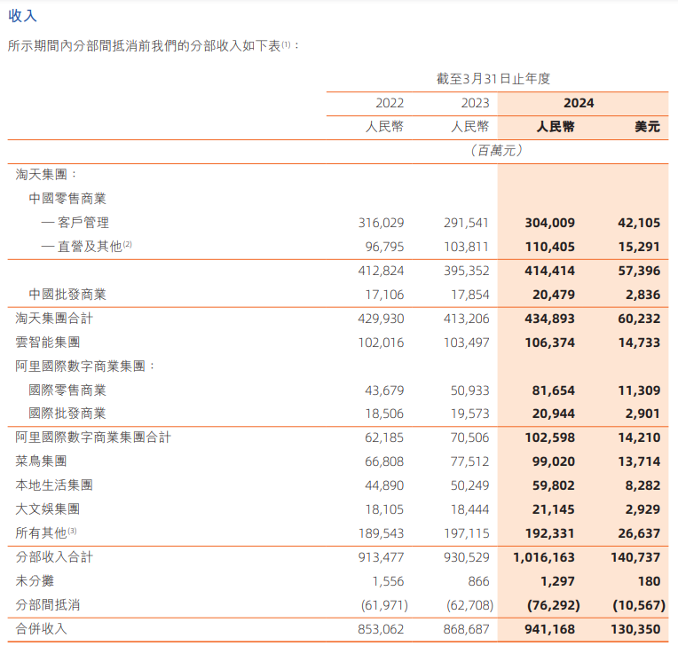Viewport: 678px width, 646px height.
Task: Click the 收入 heading
Action: pyautogui.click(x=22, y=16)
